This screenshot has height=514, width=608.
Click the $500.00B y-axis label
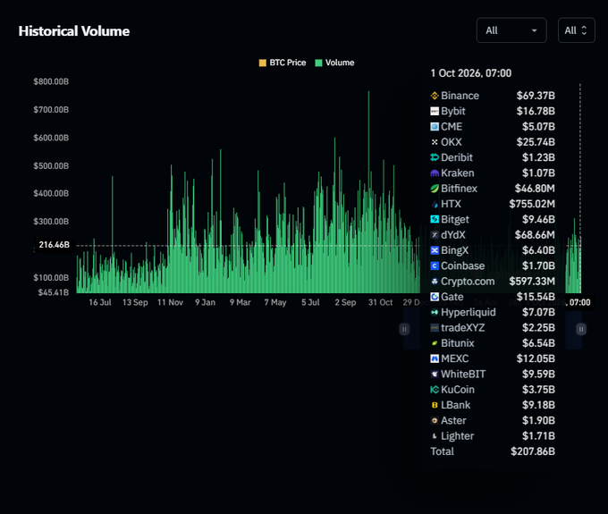[x=51, y=166]
